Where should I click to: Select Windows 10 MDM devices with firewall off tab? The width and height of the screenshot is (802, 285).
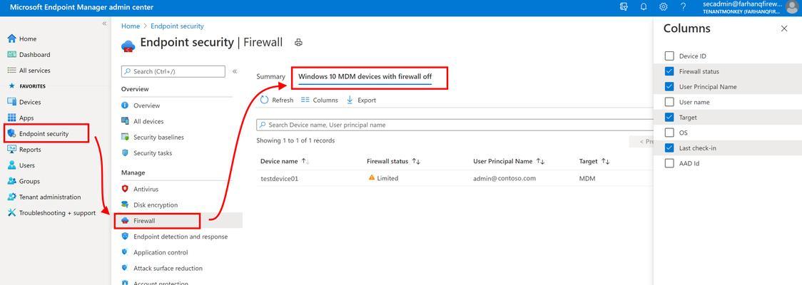tap(365, 77)
